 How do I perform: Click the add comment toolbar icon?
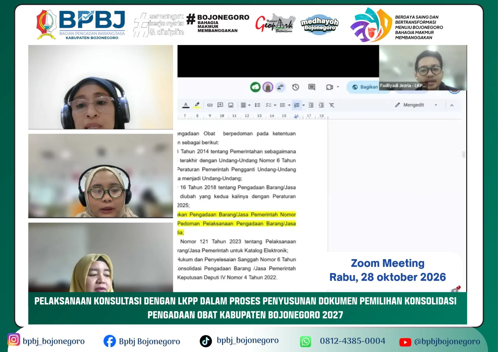pos(220,105)
